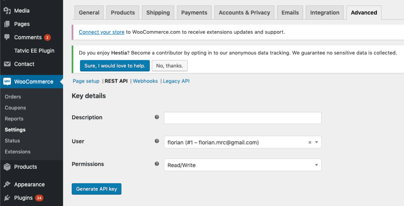
Task: Click the Plugins badge showing 24
Action: point(39,198)
